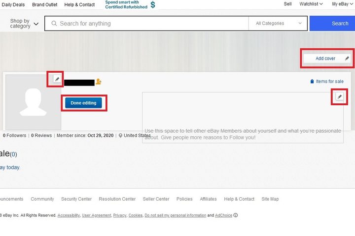
Task: Open Help & Contact in top navigation
Action: click(79, 4)
